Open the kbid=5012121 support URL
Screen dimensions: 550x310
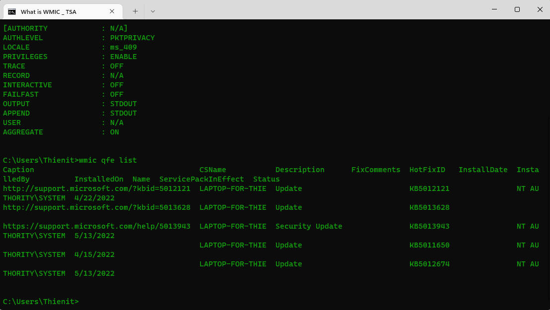[96, 188]
